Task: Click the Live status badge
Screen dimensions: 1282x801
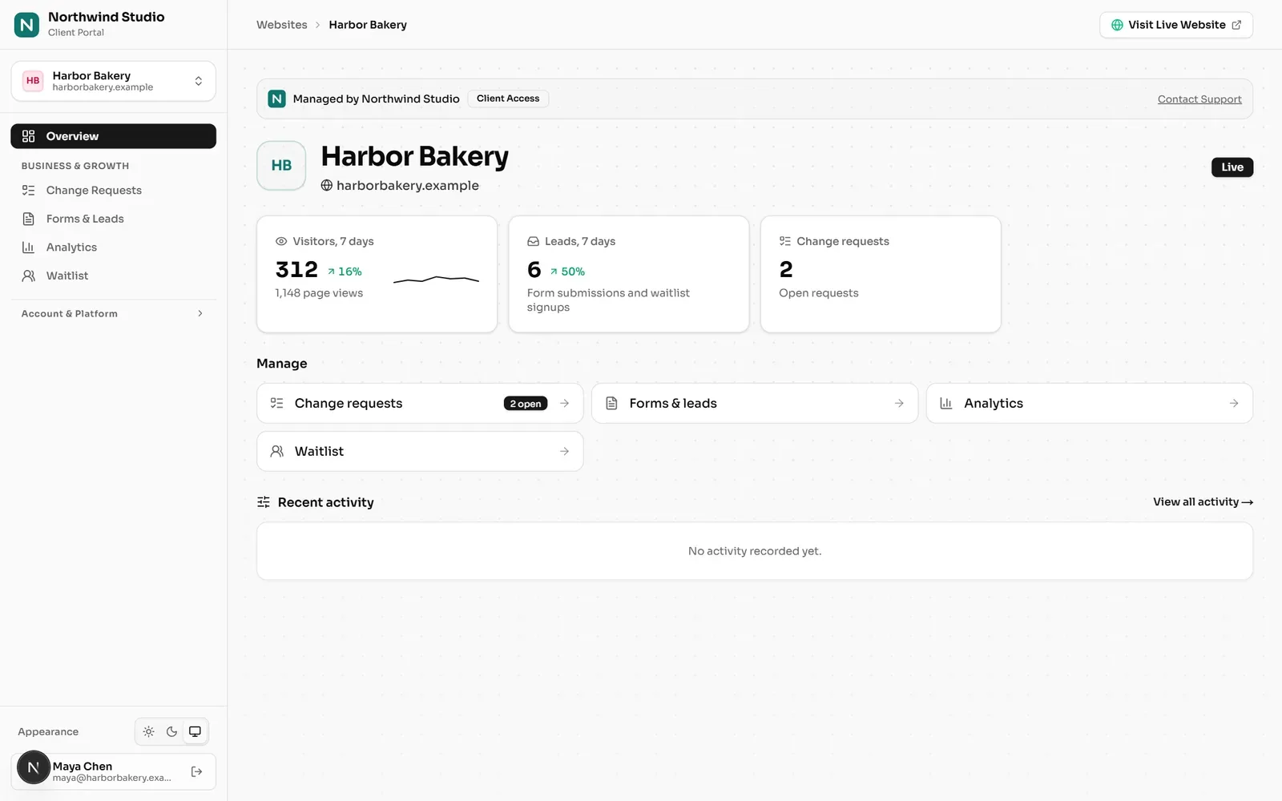Action: (1232, 167)
